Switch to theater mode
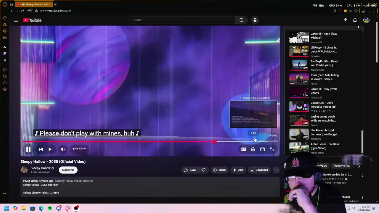Viewport: 379px width, 213px height. [262, 149]
